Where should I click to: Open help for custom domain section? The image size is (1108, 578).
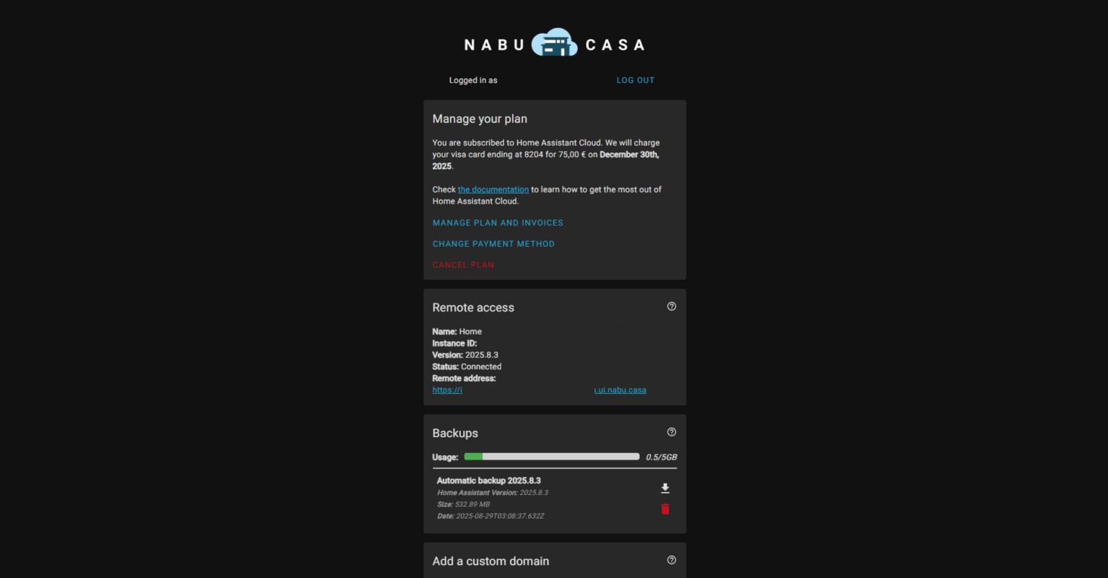[x=672, y=560]
